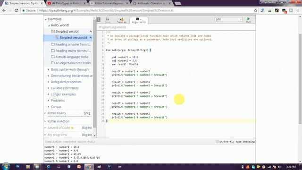This screenshot has width=302, height=170.
Task: Collapse the Examples tree node
Action: point(46,19)
